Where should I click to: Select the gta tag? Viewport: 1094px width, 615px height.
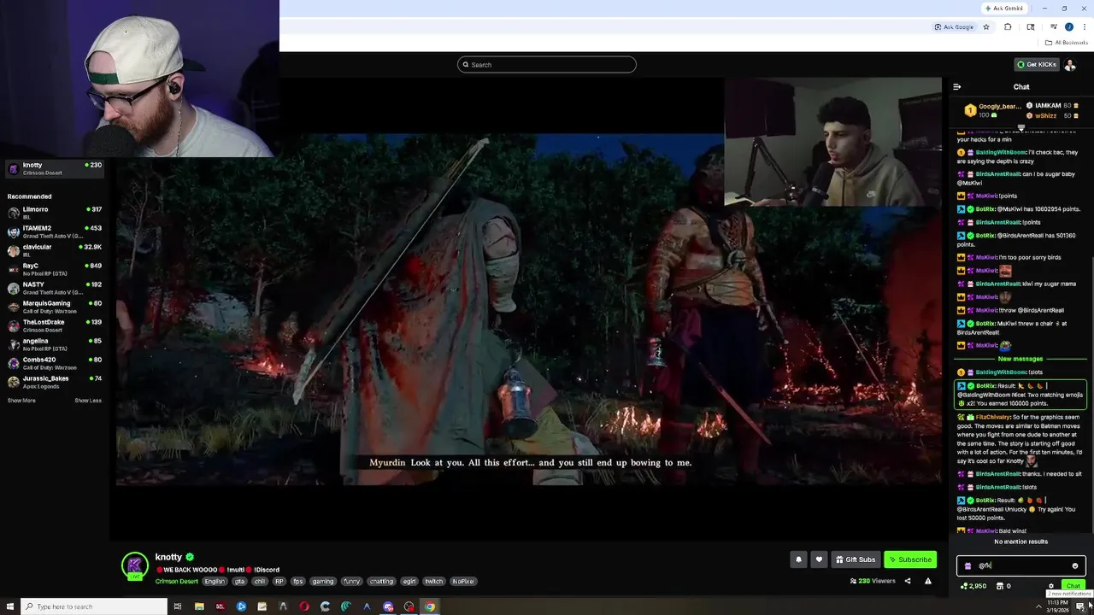(239, 582)
